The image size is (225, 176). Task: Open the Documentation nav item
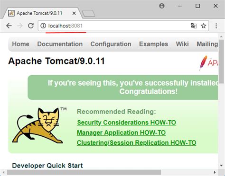[x=60, y=44]
